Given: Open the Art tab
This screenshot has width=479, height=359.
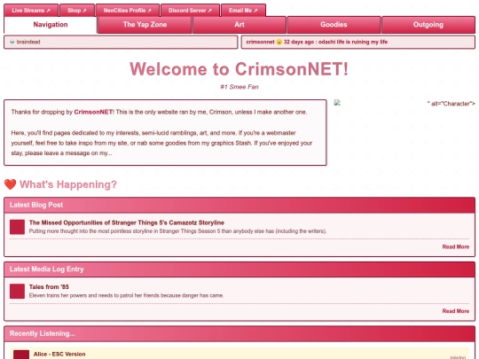Looking at the screenshot, I should (x=239, y=25).
